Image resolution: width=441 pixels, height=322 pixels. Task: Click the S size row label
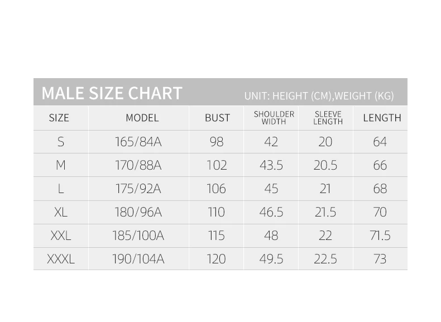(x=61, y=142)
